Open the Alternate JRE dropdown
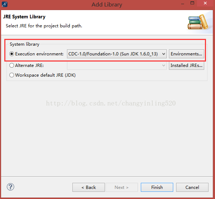The image size is (215, 199). tap(117, 65)
